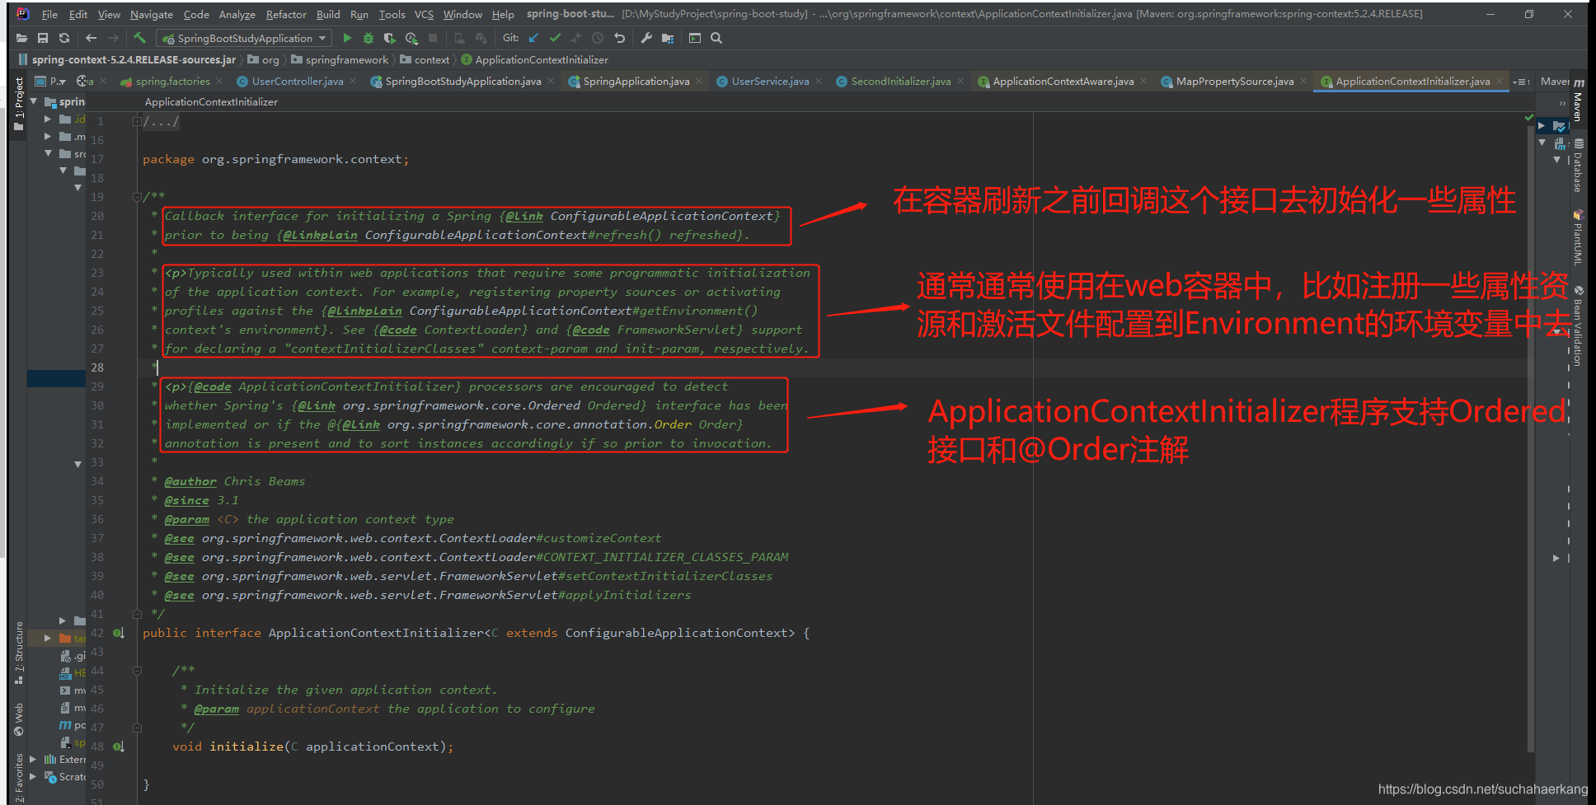
Task: Click the Profiler run icon
Action: [411, 38]
